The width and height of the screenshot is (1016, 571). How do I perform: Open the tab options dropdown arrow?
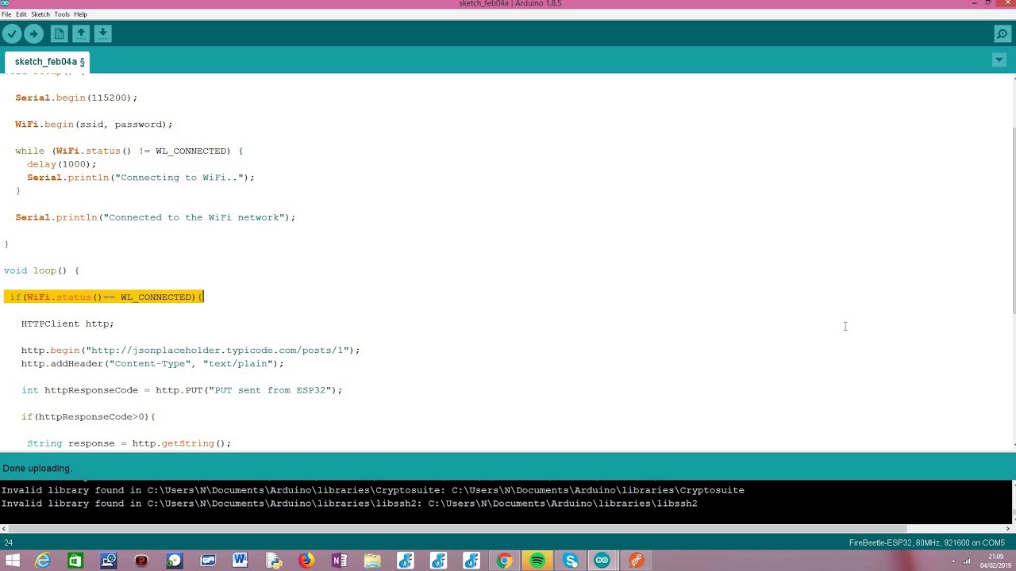coord(999,60)
